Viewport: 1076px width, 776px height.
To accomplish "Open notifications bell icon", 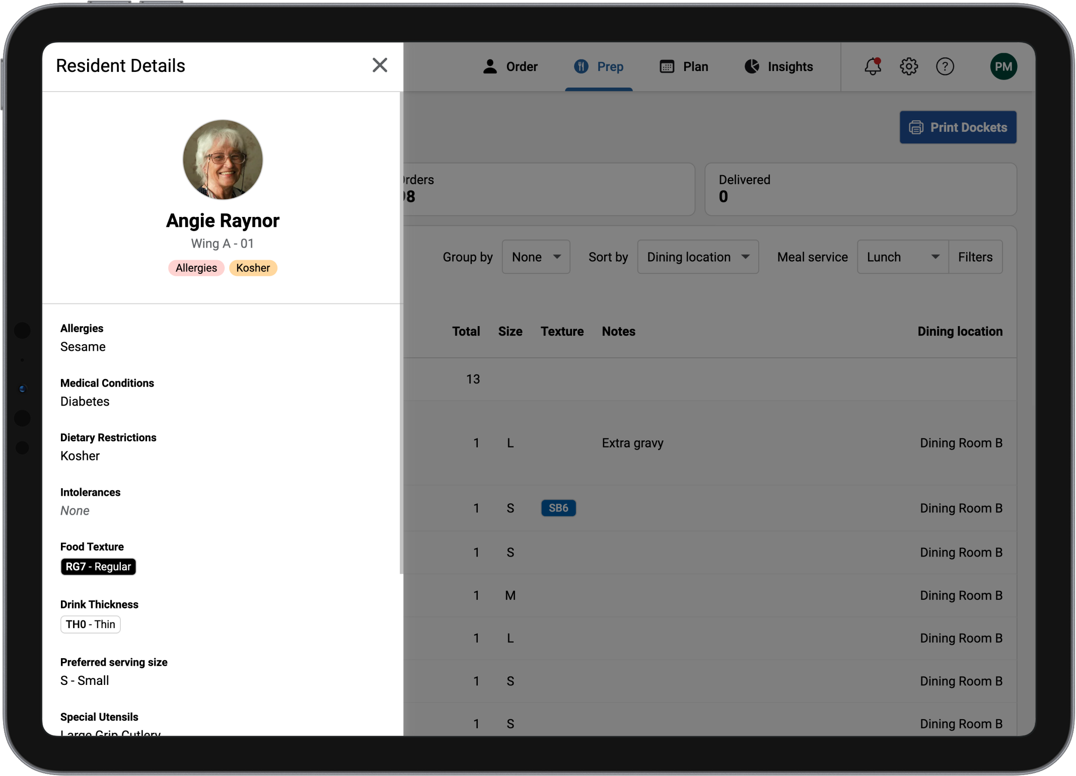I will (873, 66).
